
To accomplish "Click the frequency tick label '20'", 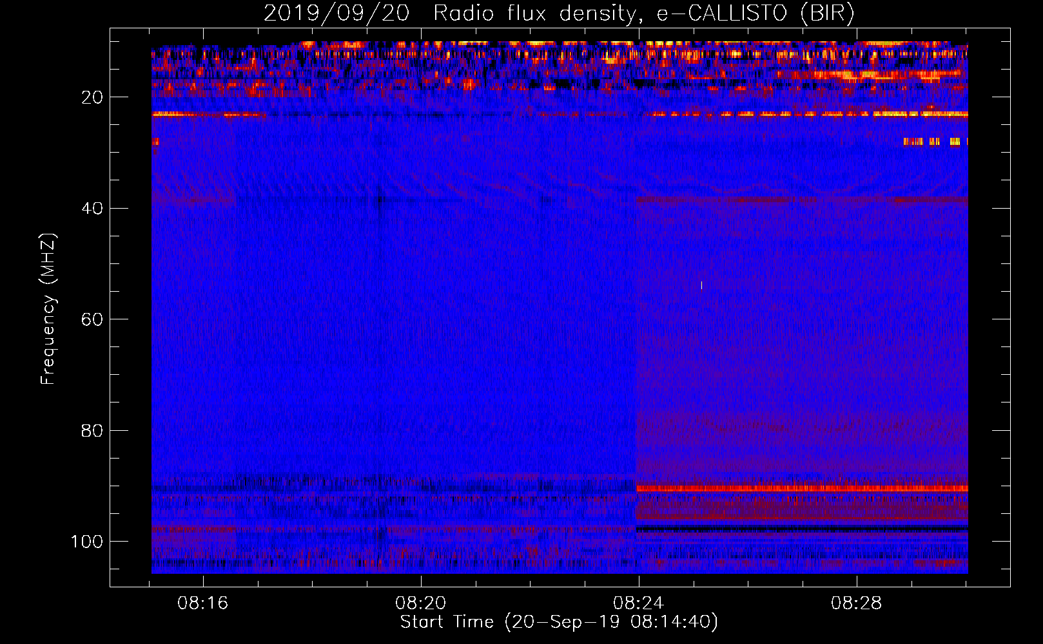I will tap(92, 97).
